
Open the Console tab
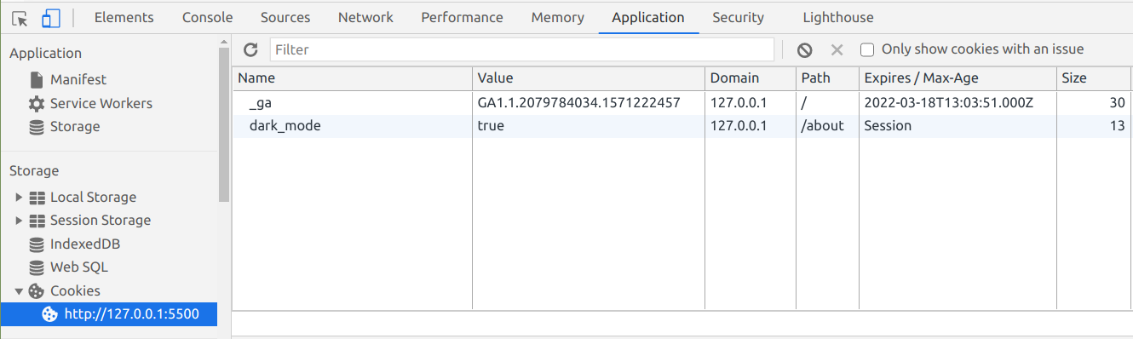click(207, 17)
